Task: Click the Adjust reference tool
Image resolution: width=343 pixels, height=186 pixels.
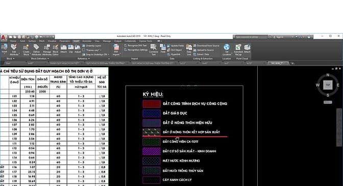Action: pos(78,48)
